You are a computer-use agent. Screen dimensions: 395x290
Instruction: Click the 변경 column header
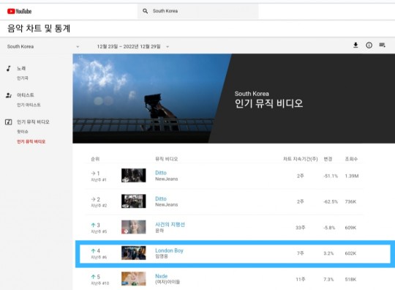(328, 159)
